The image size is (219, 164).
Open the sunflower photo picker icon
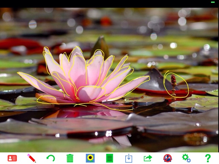click(x=90, y=158)
